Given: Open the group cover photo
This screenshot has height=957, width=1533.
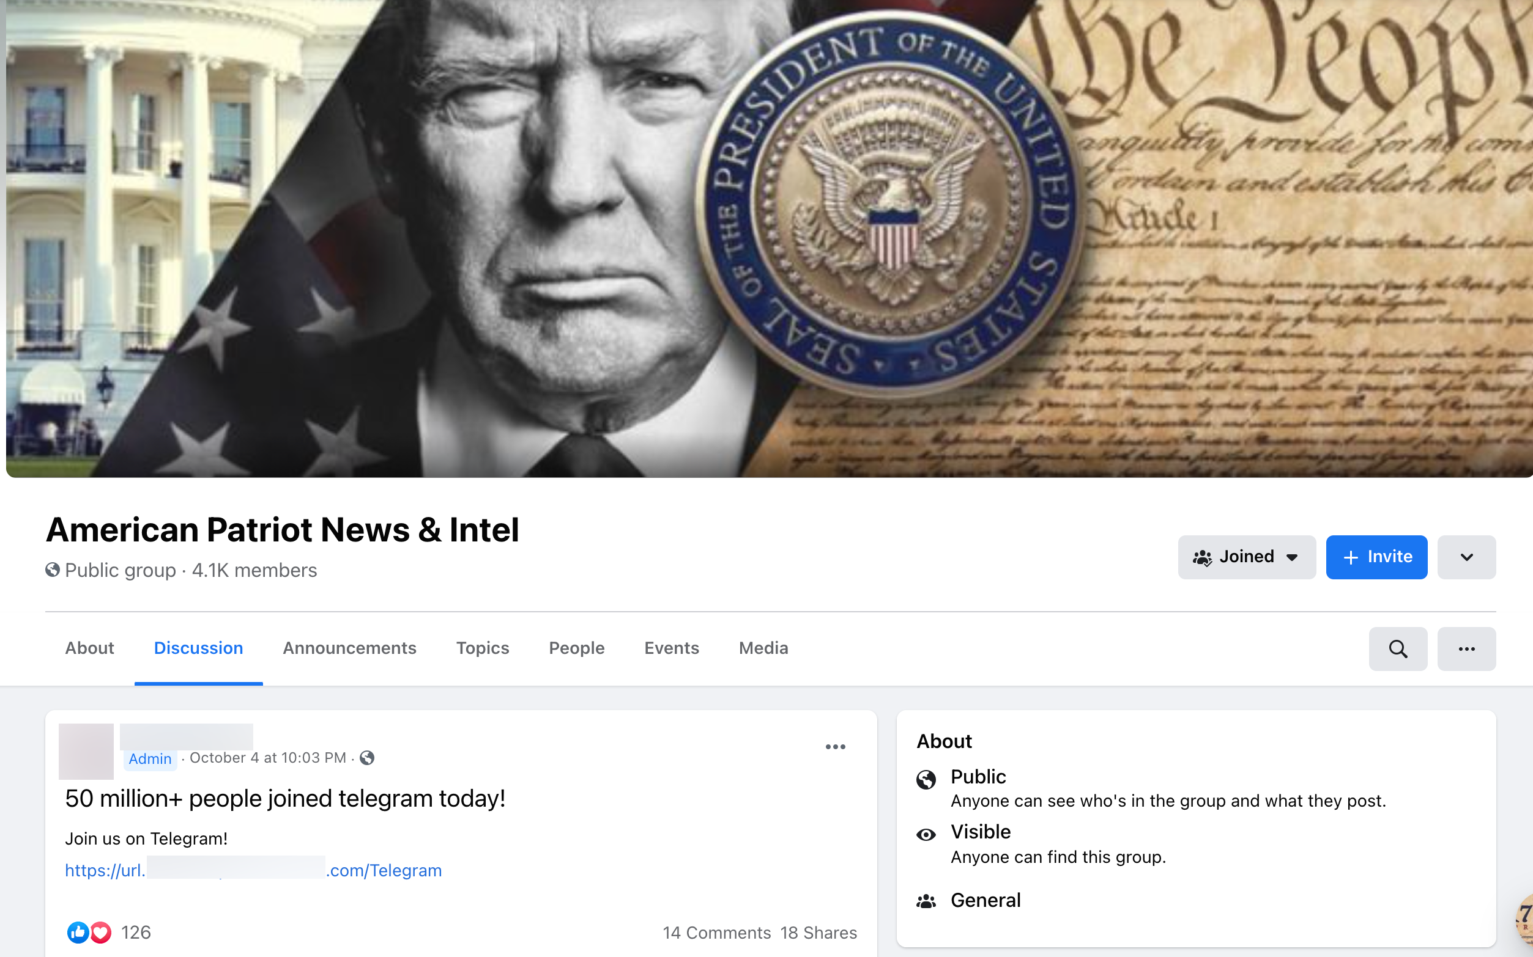Looking at the screenshot, I should 769,238.
